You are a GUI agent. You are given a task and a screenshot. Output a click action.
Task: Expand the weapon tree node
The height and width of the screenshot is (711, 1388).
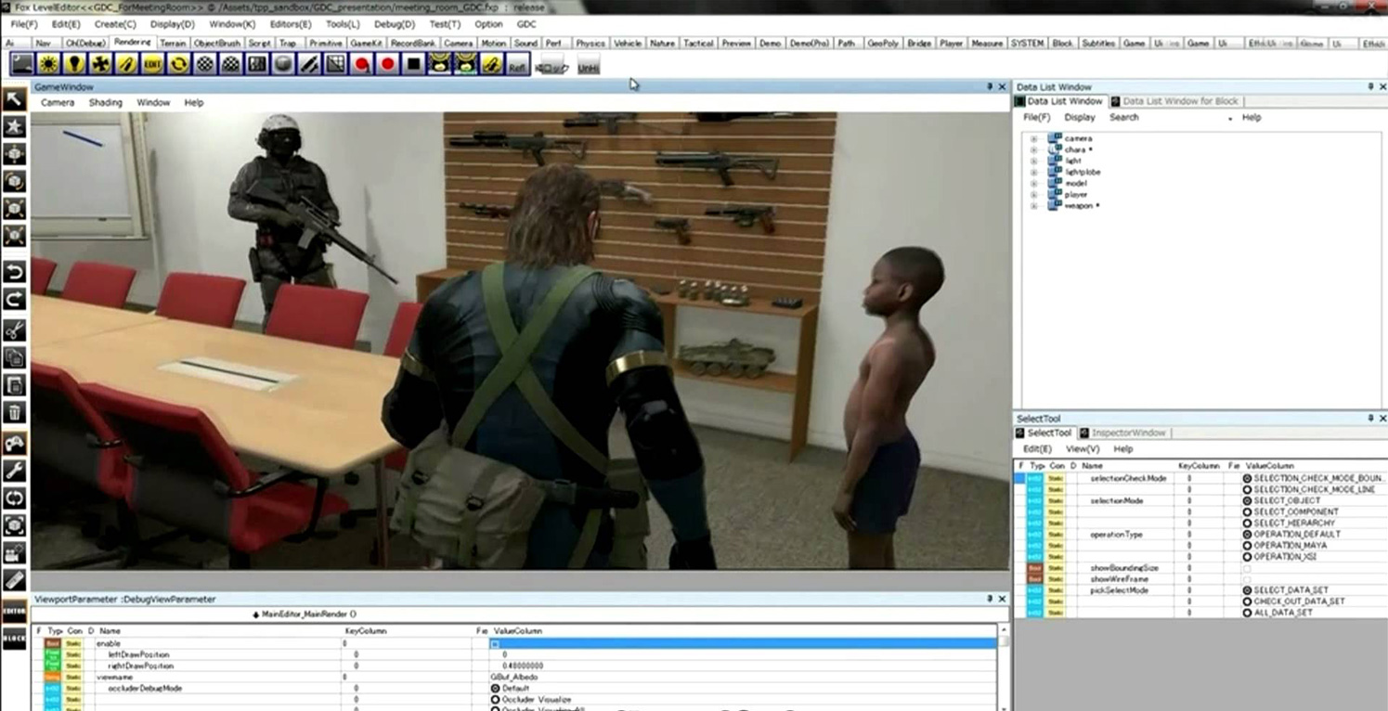click(x=1033, y=206)
